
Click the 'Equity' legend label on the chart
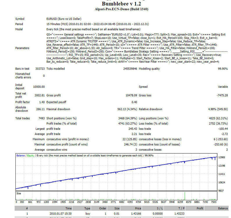pyautogui.click(x=31, y=156)
